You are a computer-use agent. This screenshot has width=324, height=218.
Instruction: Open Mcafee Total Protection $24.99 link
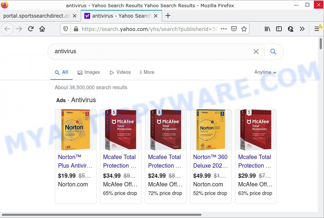point(165,161)
